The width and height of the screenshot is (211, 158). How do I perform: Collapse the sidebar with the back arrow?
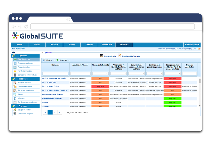pos(13,52)
